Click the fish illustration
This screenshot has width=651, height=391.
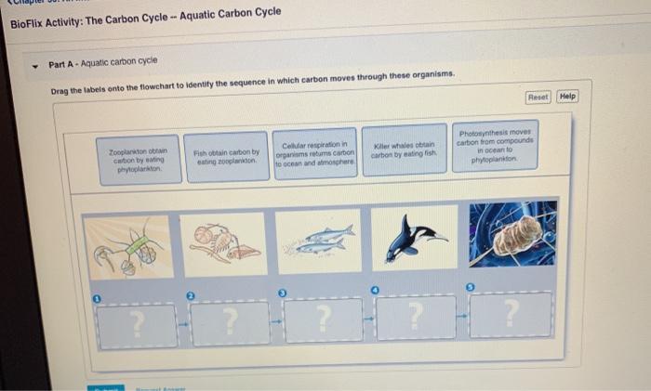(319, 241)
